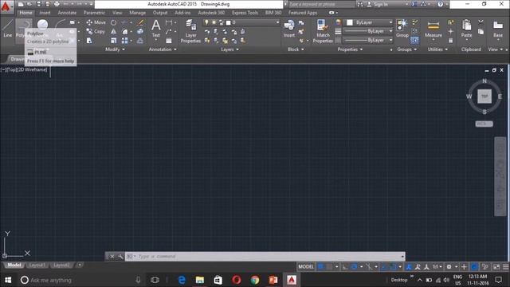
Task: Expand the Annotation panel
Action: pos(163,49)
